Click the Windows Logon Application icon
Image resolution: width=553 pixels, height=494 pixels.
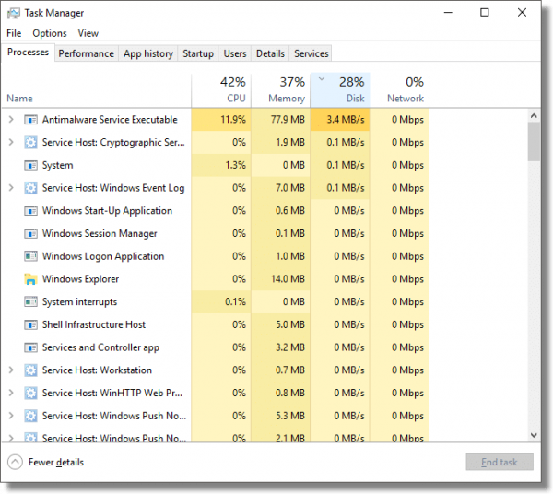[x=30, y=256]
